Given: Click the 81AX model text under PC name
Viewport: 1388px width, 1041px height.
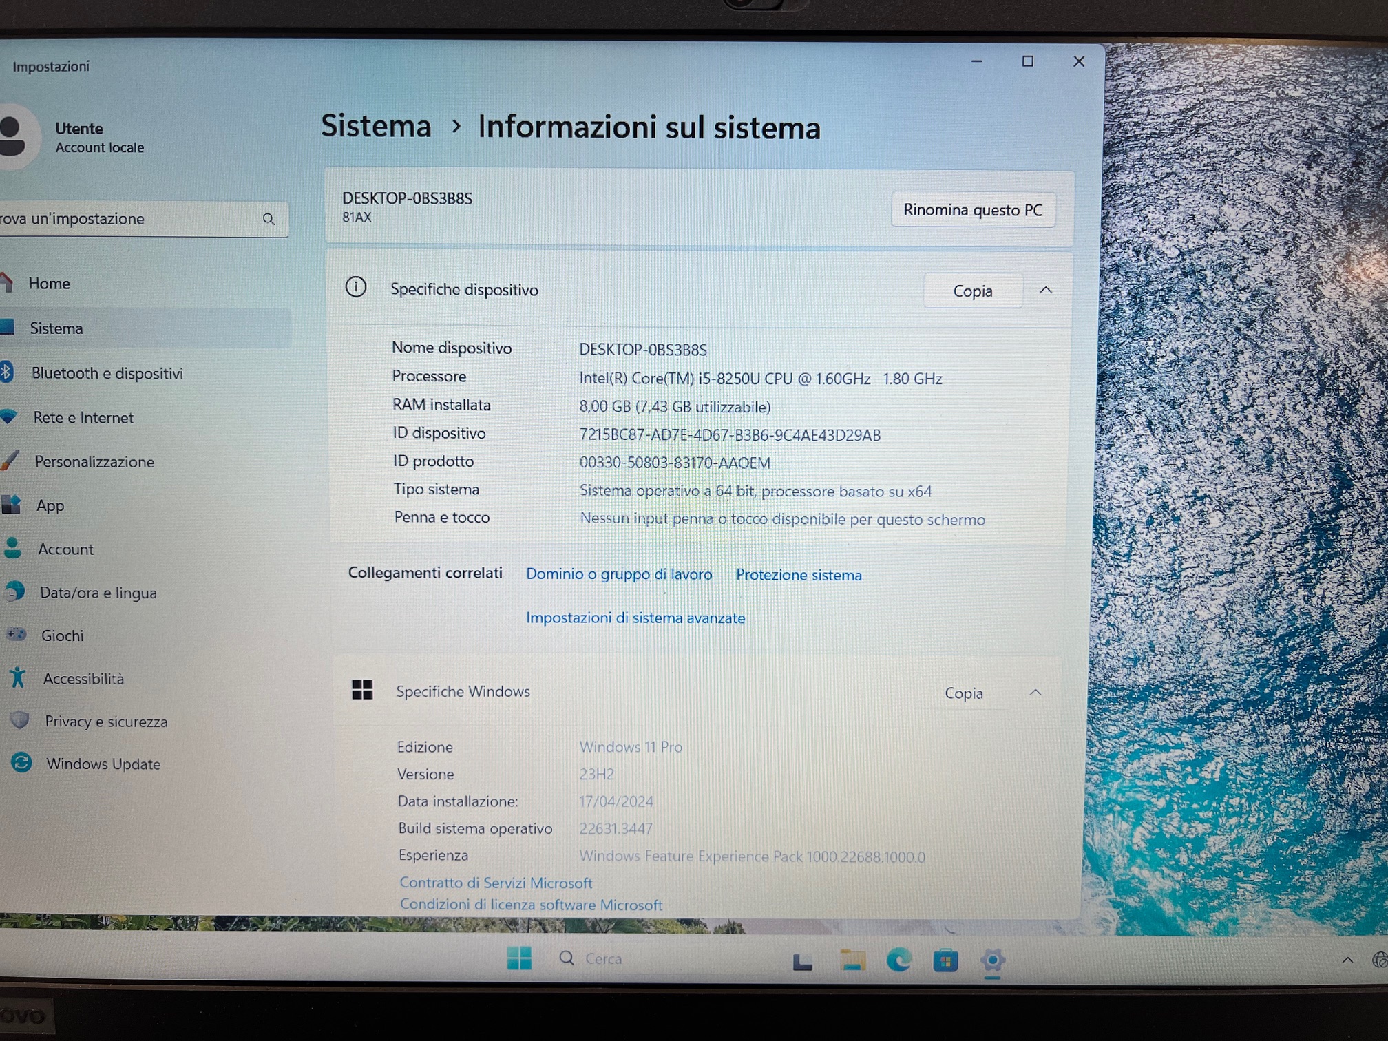Looking at the screenshot, I should (x=357, y=217).
